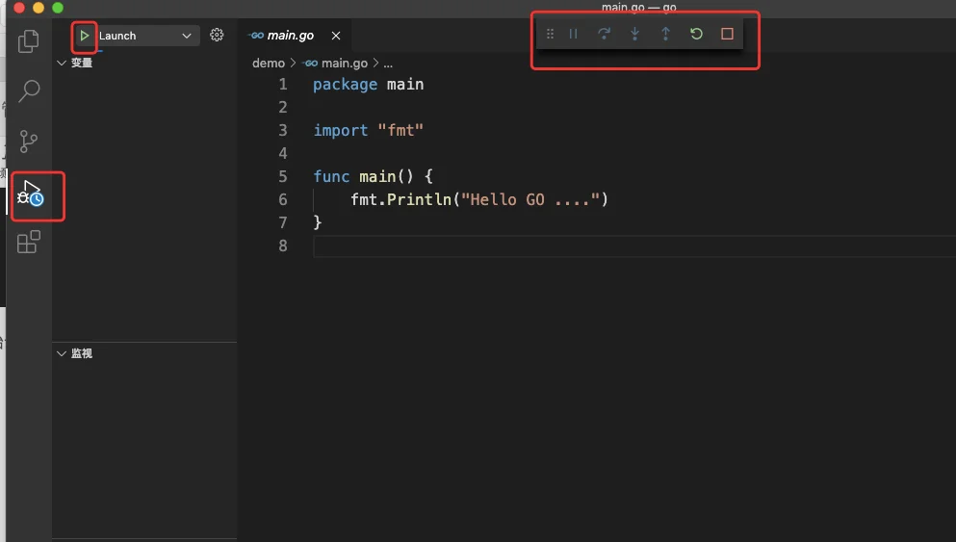Click line number 5 in gutter
The width and height of the screenshot is (956, 542).
click(283, 176)
